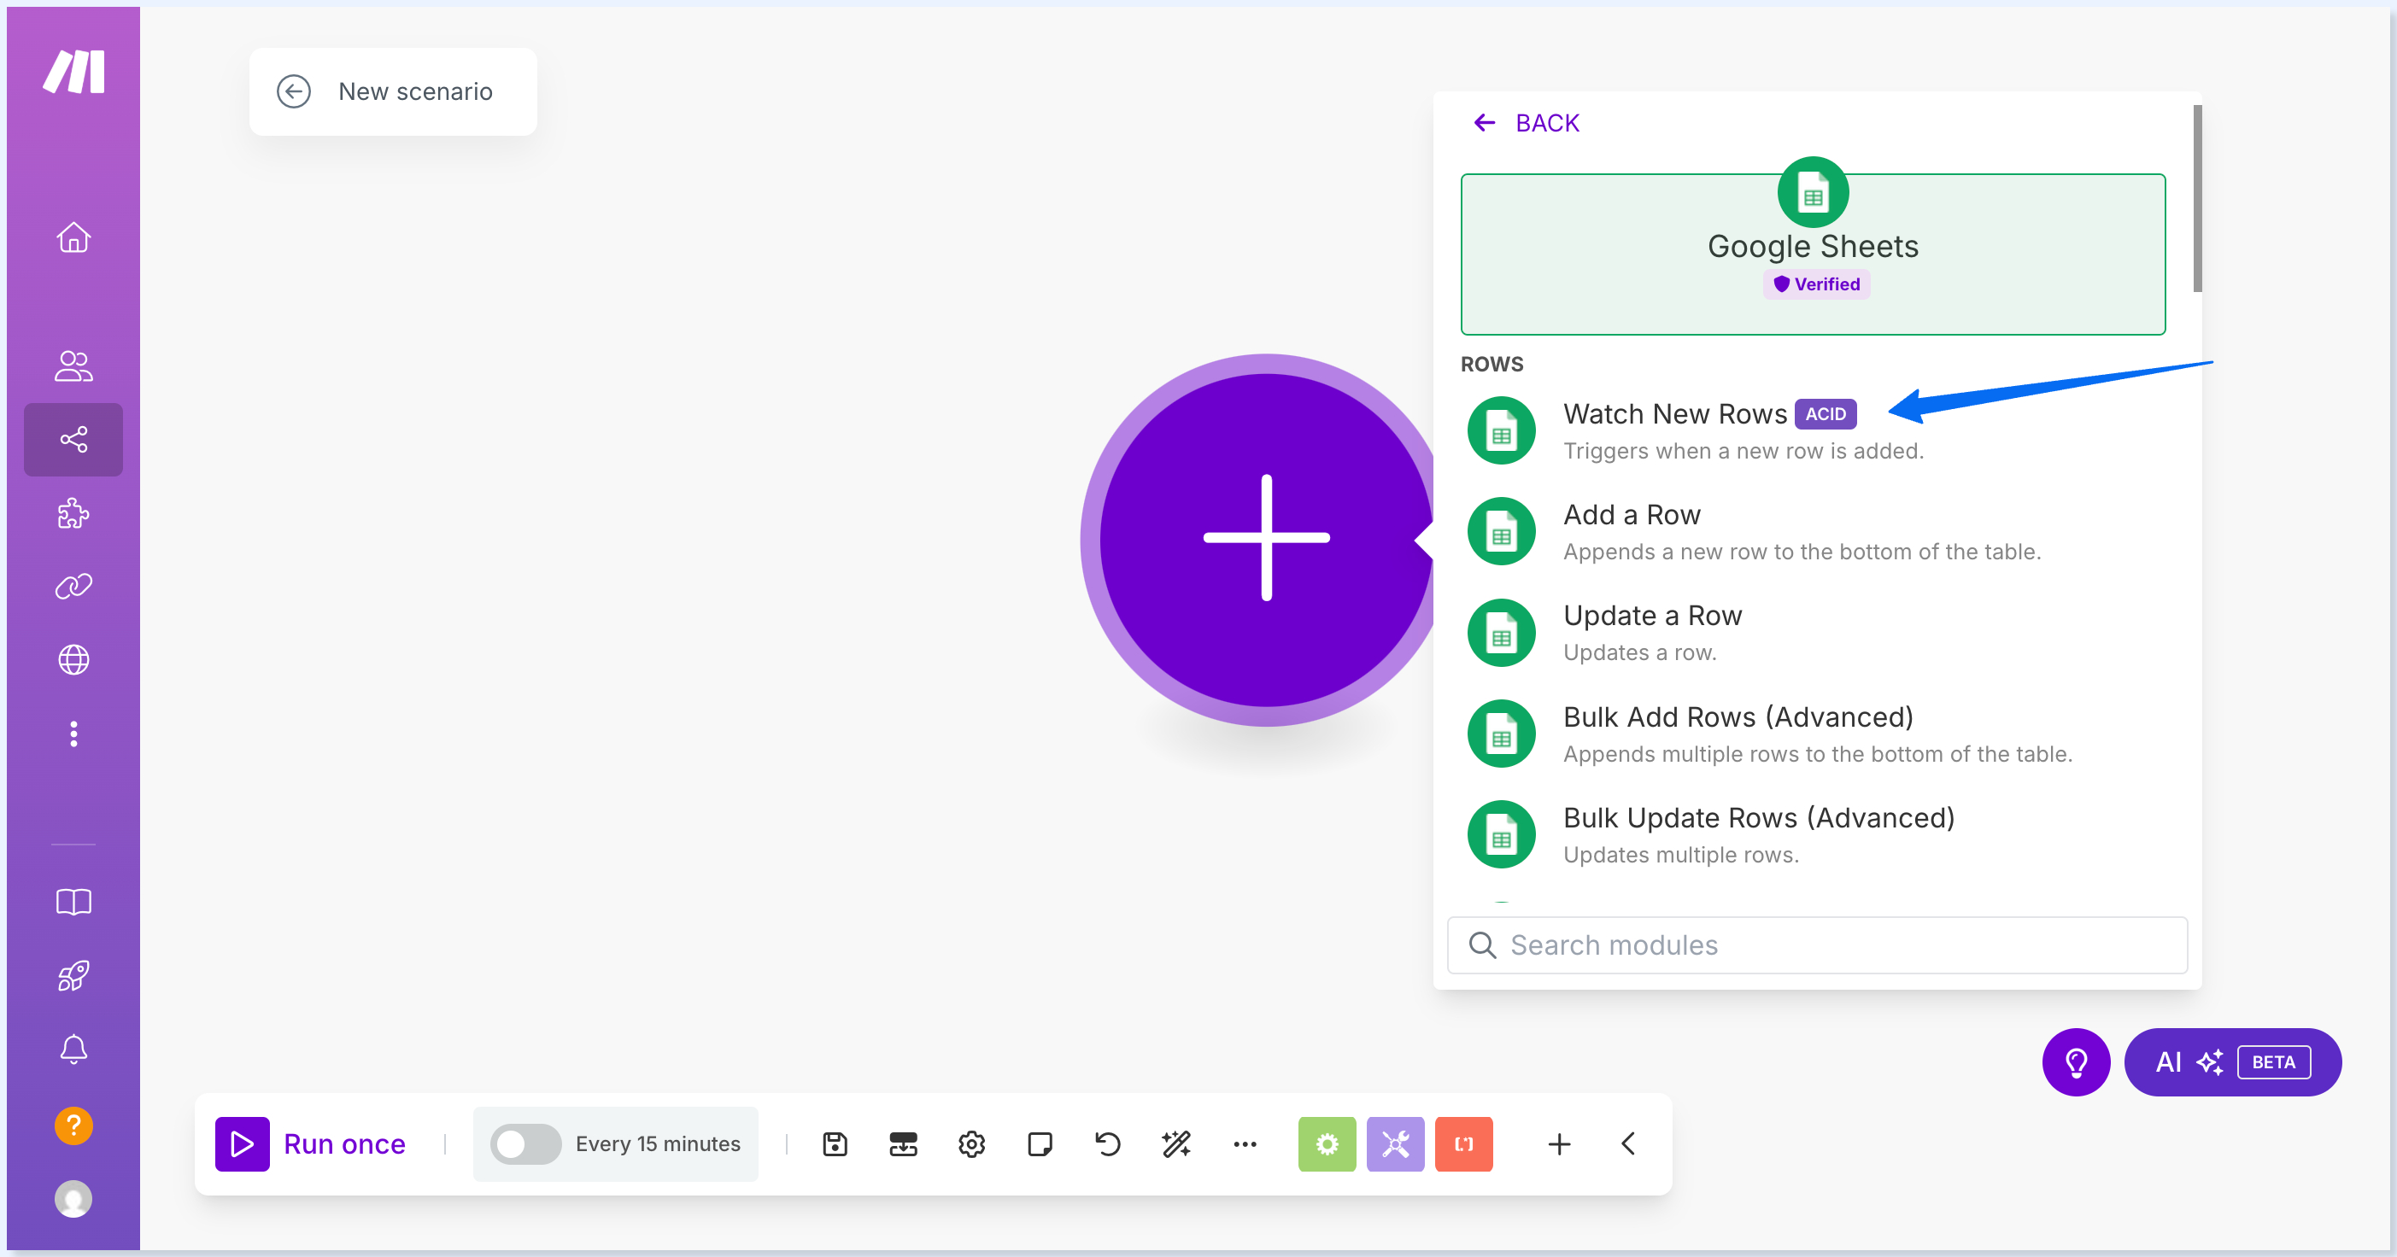Image resolution: width=2397 pixels, height=1257 pixels.
Task: Open sidebar three-dot more menu
Action: coord(73,734)
